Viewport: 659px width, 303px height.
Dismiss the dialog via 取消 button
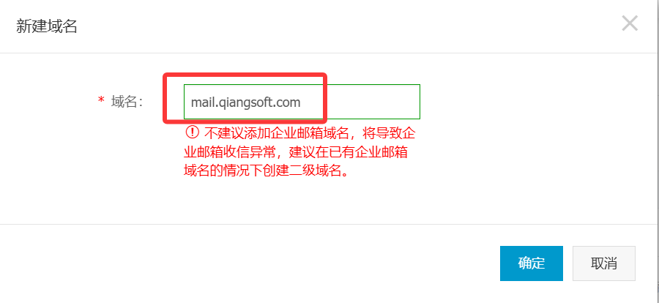coord(604,263)
